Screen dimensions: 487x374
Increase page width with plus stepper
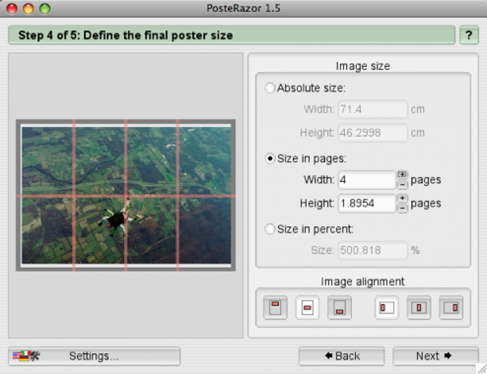click(x=403, y=174)
